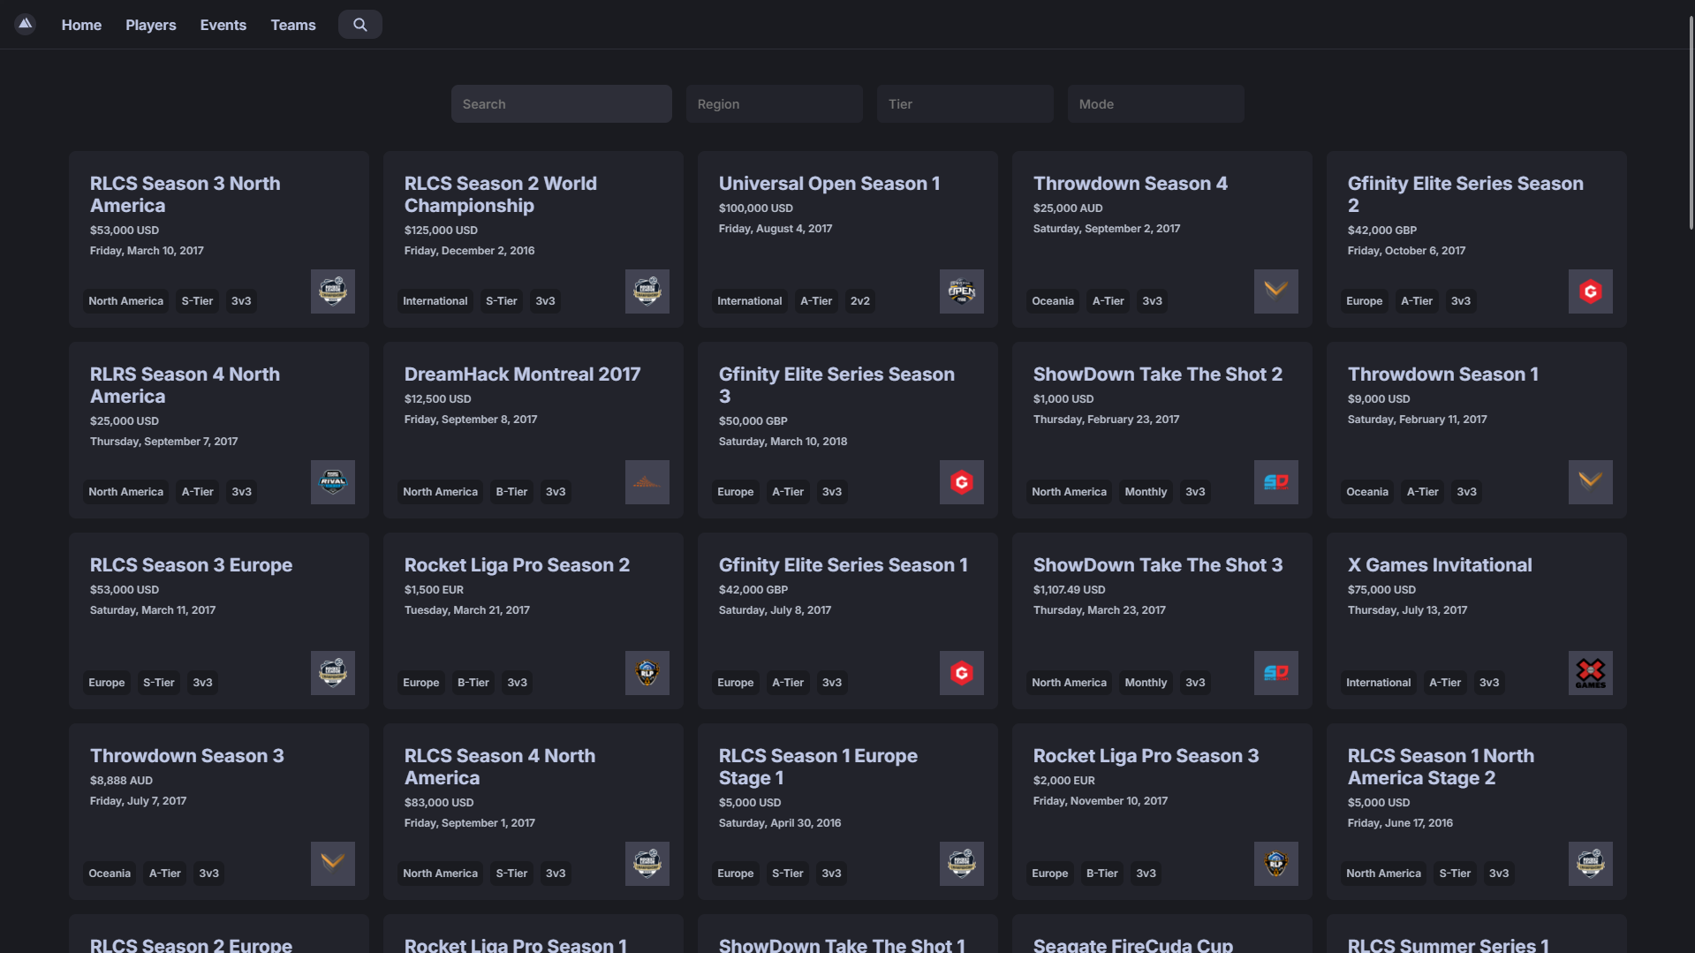Open the search magnifier icon in navbar
This screenshot has width=1695, height=953.
pos(359,25)
